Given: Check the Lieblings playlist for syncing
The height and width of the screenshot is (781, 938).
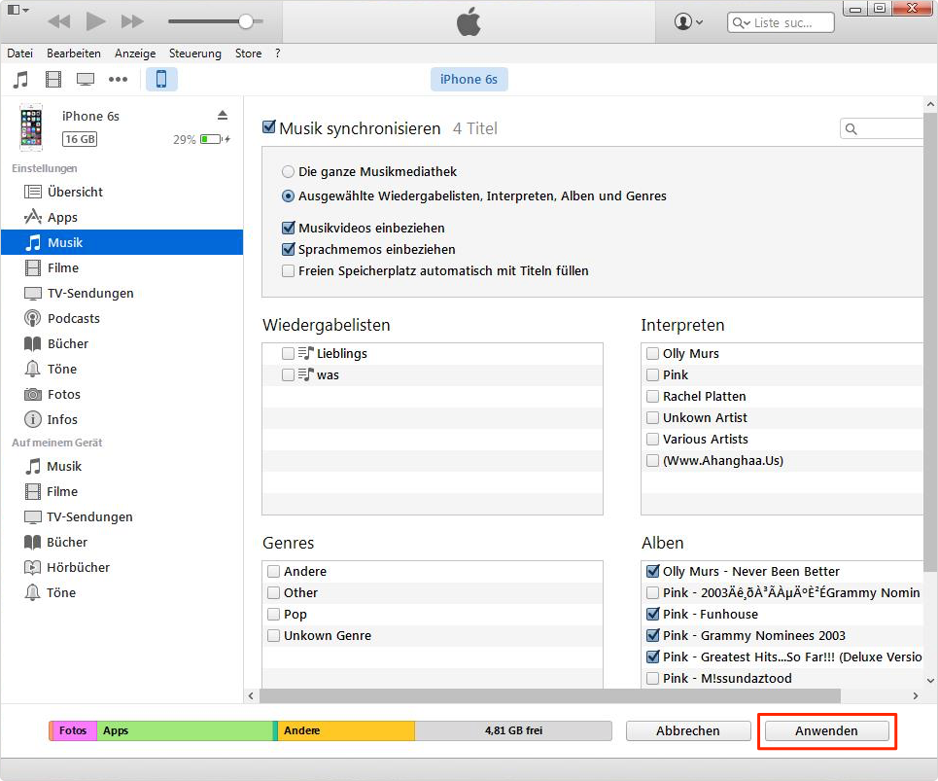Looking at the screenshot, I should click(x=288, y=353).
